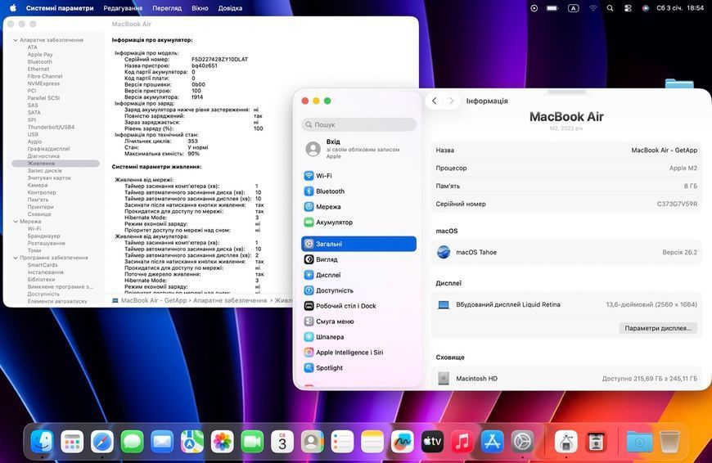Collapse Програмне забезпечення tree section

16,258
